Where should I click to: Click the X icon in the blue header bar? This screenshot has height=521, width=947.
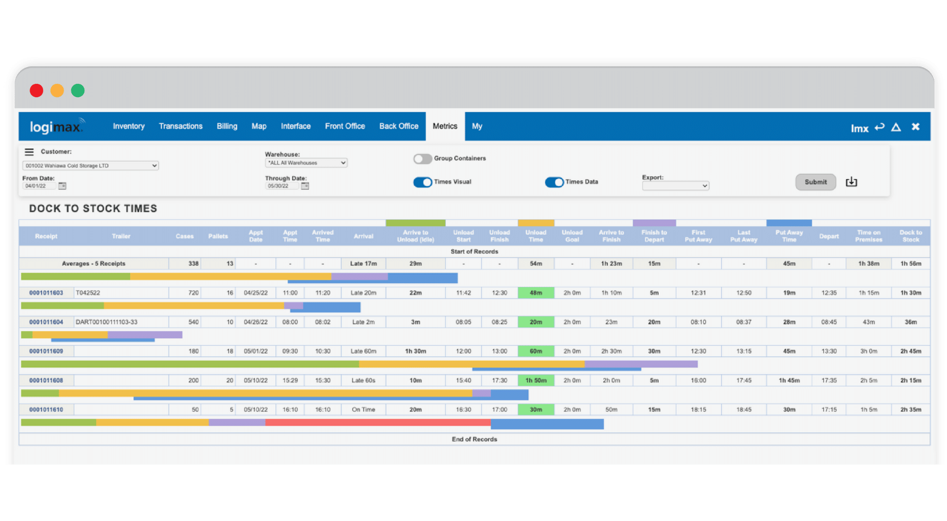pos(916,126)
